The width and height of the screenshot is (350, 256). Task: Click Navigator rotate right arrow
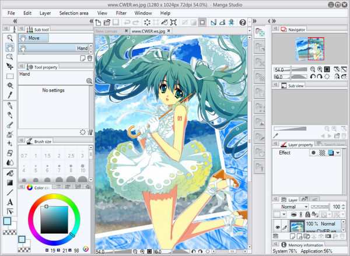(x=320, y=77)
